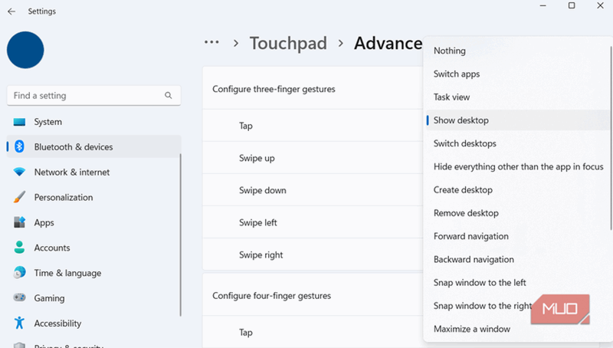Click the Touchpad breadcrumb link
This screenshot has width=613, height=348.
tap(288, 43)
